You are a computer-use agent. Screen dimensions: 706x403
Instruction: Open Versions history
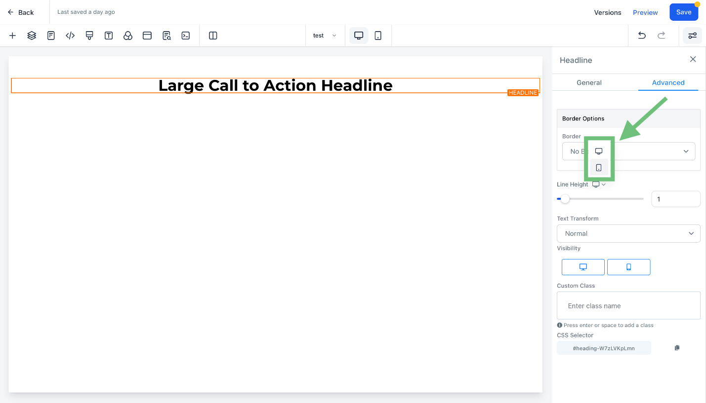608,12
